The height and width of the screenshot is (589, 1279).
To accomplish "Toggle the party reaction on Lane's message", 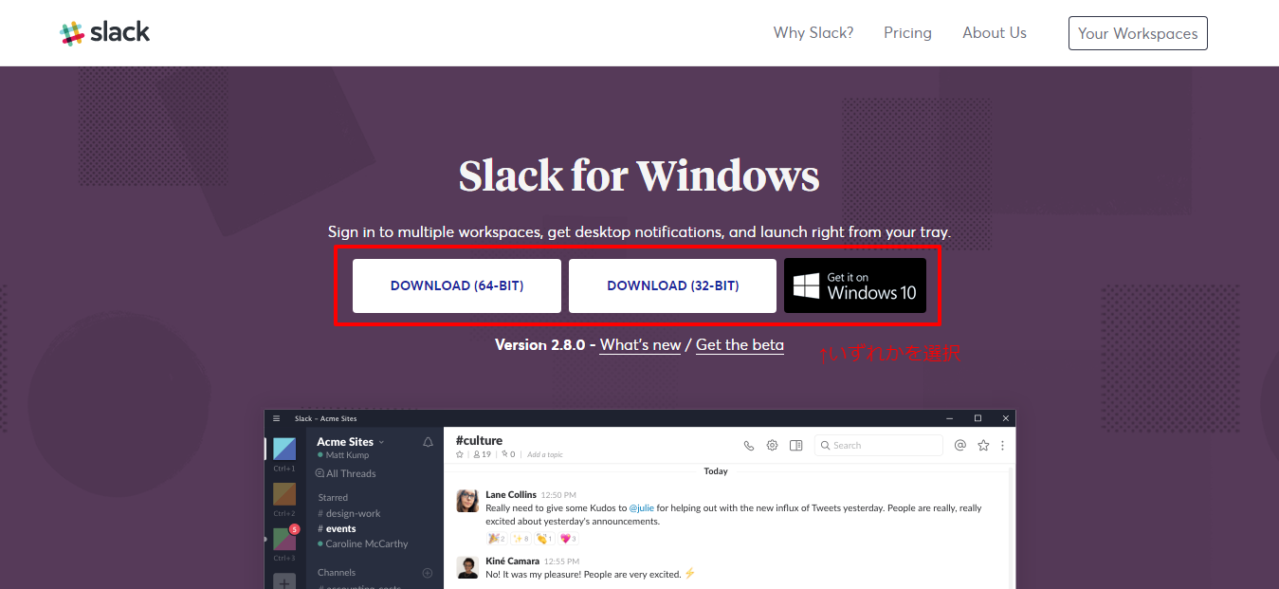I will [x=495, y=538].
